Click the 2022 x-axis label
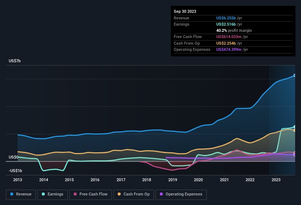The image size is (301, 205). [250, 180]
